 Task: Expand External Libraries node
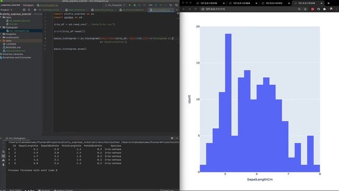coord(13,54)
